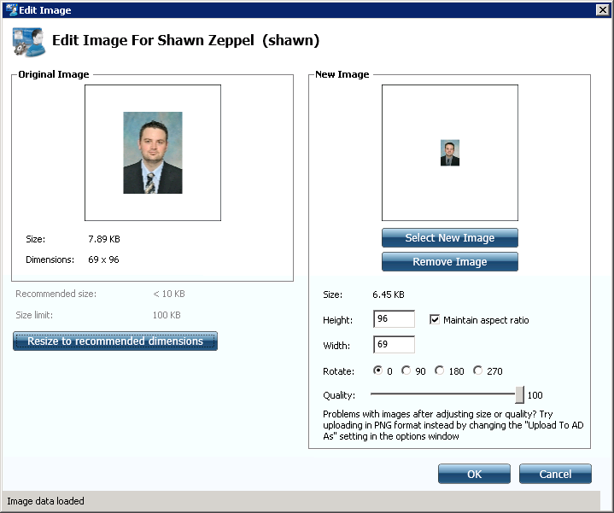Image resolution: width=614 pixels, height=513 pixels.
Task: Click the Quality slider handle
Action: click(519, 394)
